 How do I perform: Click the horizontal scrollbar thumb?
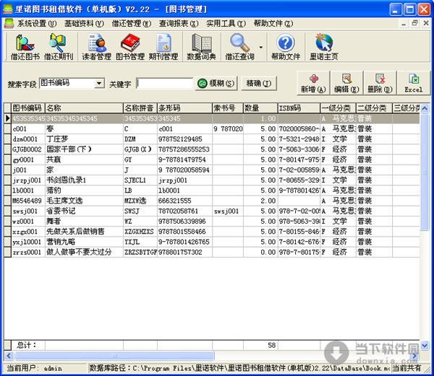114,356
